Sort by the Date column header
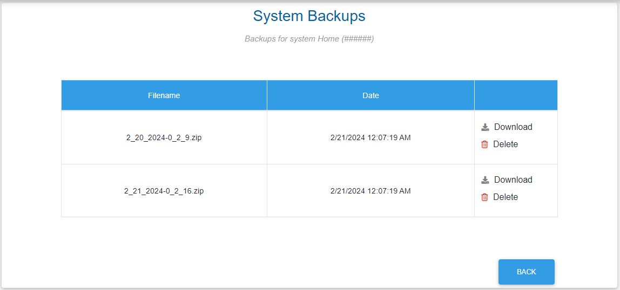 [370, 95]
